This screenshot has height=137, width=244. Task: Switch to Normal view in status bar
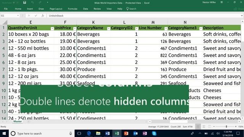point(198,127)
